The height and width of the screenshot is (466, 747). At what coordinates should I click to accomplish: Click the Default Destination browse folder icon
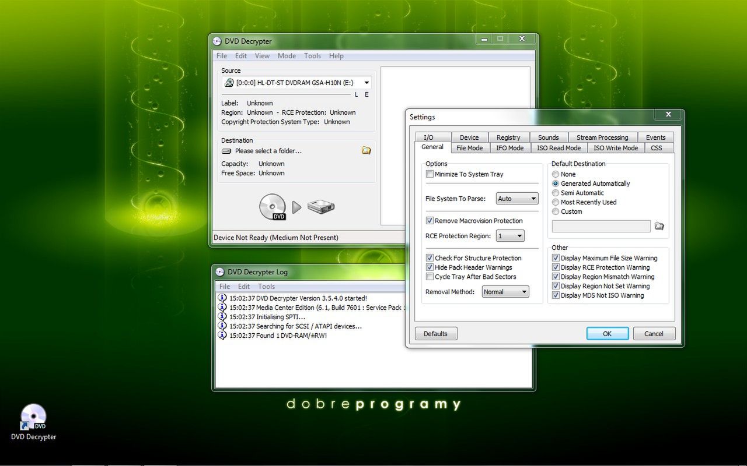659,226
